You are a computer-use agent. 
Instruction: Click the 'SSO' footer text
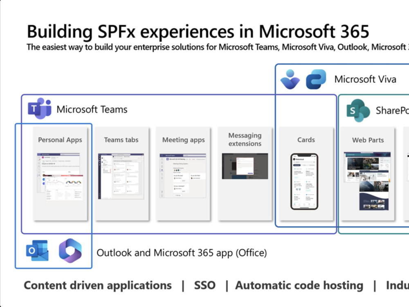coord(205,285)
